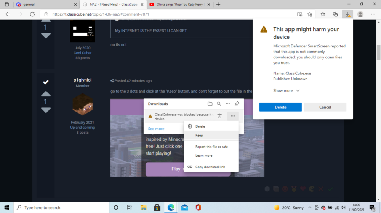This screenshot has height=213, width=381.
Task: Delete the ClassiCube.exe download
Action: [280, 107]
